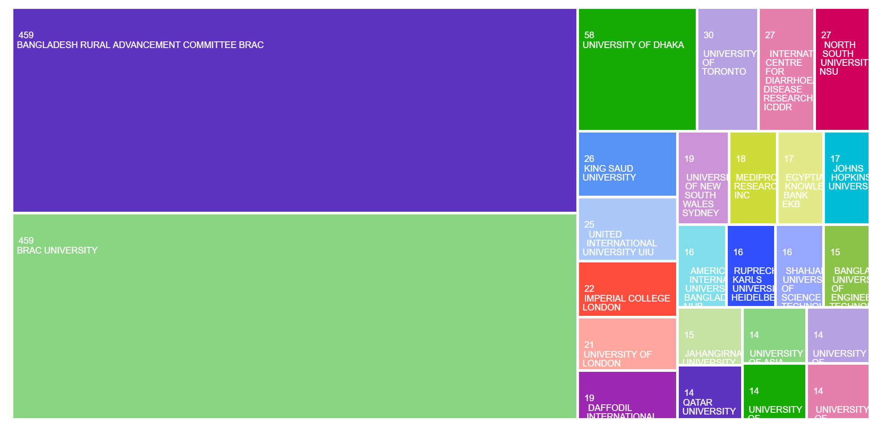873x427 pixels.
Task: Click the University of Dhaka tile
Action: (x=637, y=69)
